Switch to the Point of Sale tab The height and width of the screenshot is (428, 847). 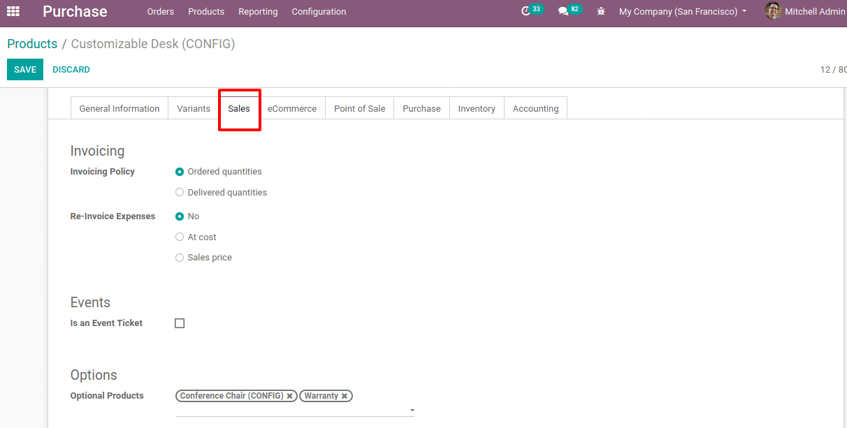click(360, 108)
